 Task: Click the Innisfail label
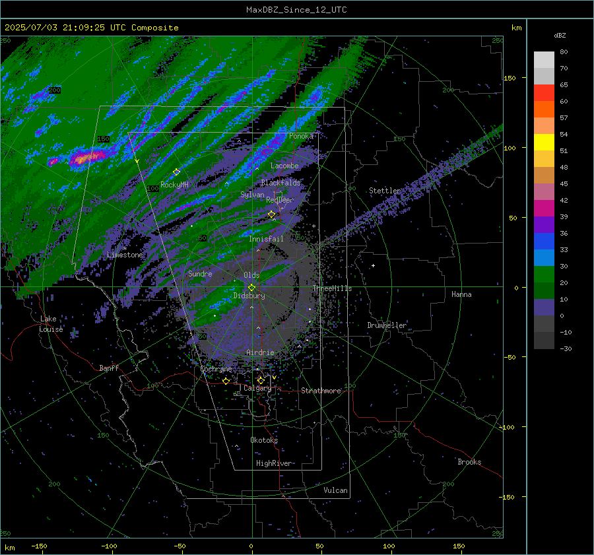(x=266, y=239)
